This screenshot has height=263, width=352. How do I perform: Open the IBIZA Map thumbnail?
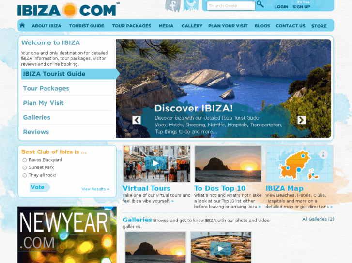300,164
